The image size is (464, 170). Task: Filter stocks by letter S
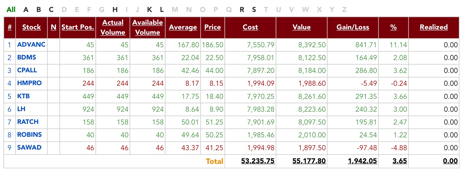coord(254,10)
